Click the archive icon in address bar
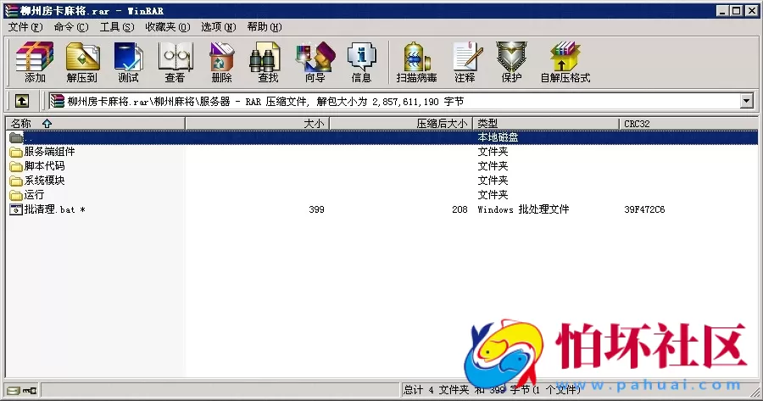The image size is (763, 401). click(x=58, y=101)
